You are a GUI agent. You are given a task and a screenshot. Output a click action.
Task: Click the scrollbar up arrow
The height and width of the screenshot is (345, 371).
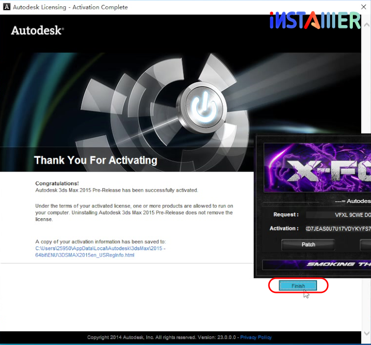tap(366, 25)
